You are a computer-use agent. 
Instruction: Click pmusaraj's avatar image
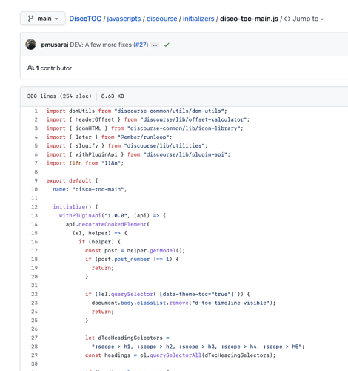click(31, 45)
